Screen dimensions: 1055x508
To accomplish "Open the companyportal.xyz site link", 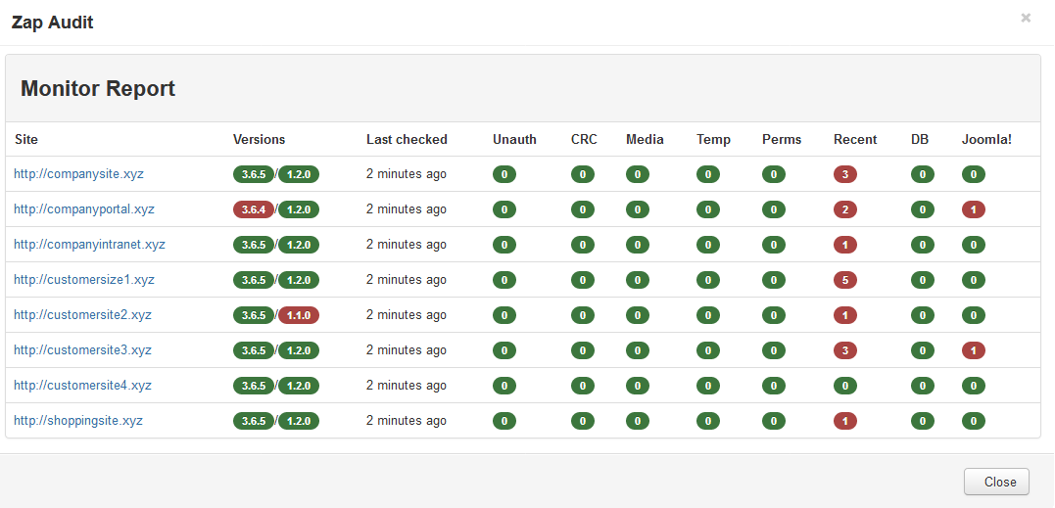I will [83, 209].
